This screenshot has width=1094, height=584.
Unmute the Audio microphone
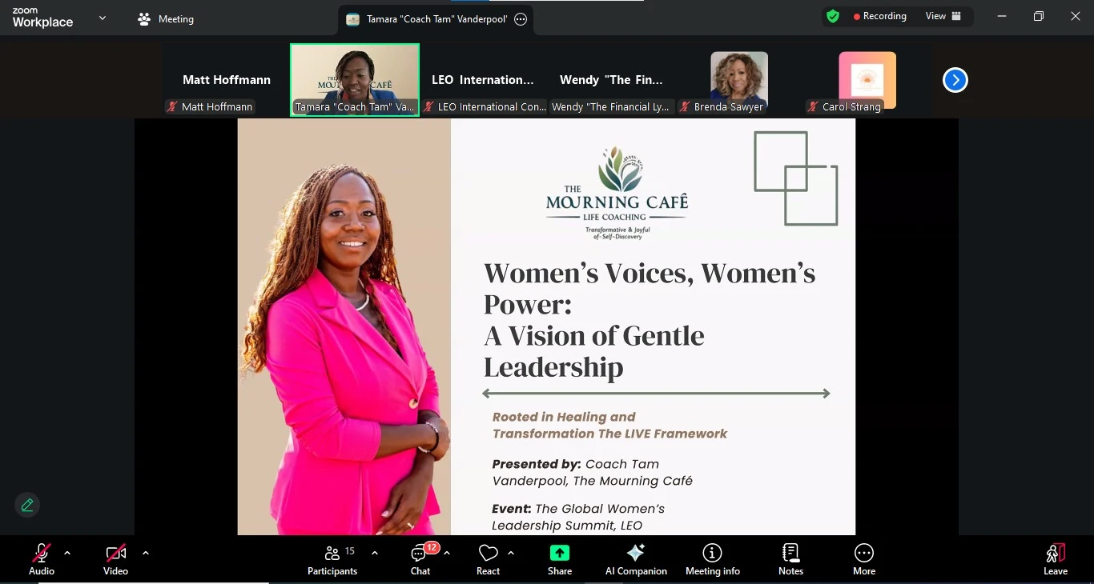(x=42, y=560)
